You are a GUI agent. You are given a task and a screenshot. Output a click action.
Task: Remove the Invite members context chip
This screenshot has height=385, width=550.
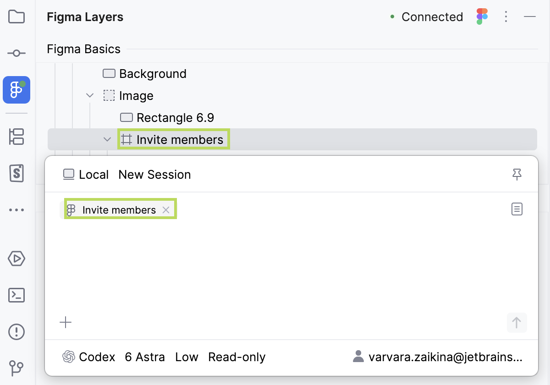(x=166, y=210)
